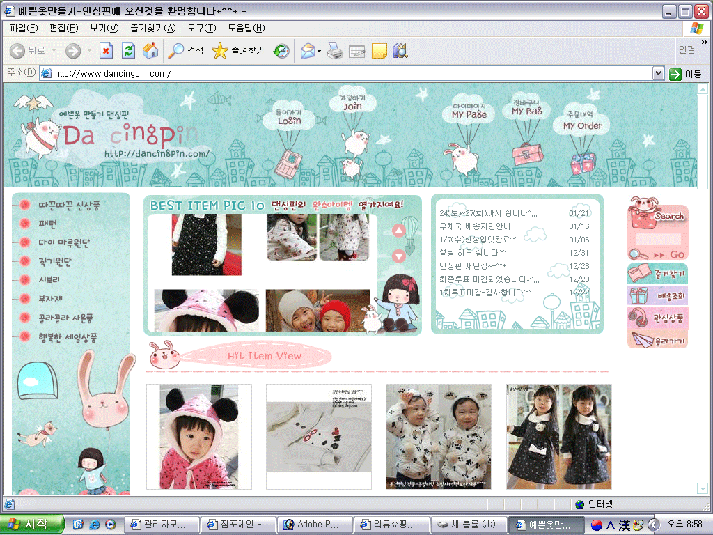Viewport: 713px width, 535px height.
Task: Open the 파일(F) menu
Action: 24,28
